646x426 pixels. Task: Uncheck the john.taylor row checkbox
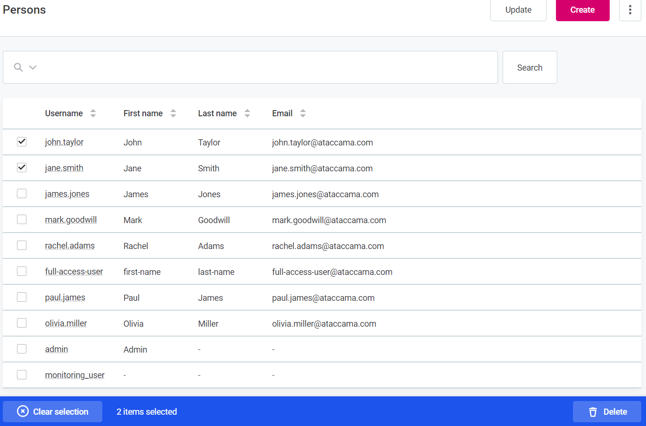pos(22,142)
